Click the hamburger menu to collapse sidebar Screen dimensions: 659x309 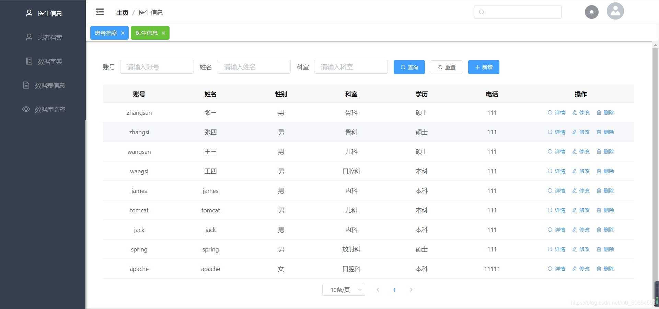tap(100, 12)
